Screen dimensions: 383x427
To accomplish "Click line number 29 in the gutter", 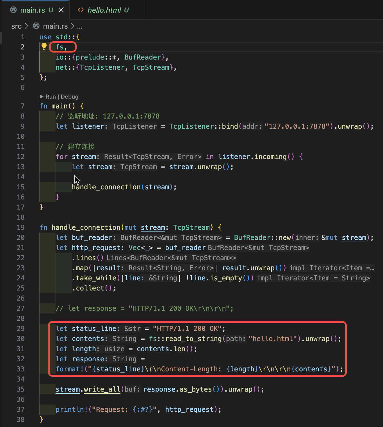I will pos(21,328).
